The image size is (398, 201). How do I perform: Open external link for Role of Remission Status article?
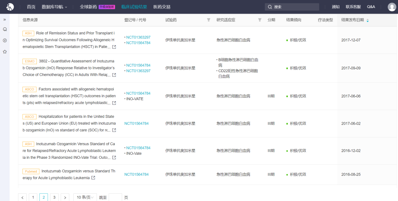point(114,47)
